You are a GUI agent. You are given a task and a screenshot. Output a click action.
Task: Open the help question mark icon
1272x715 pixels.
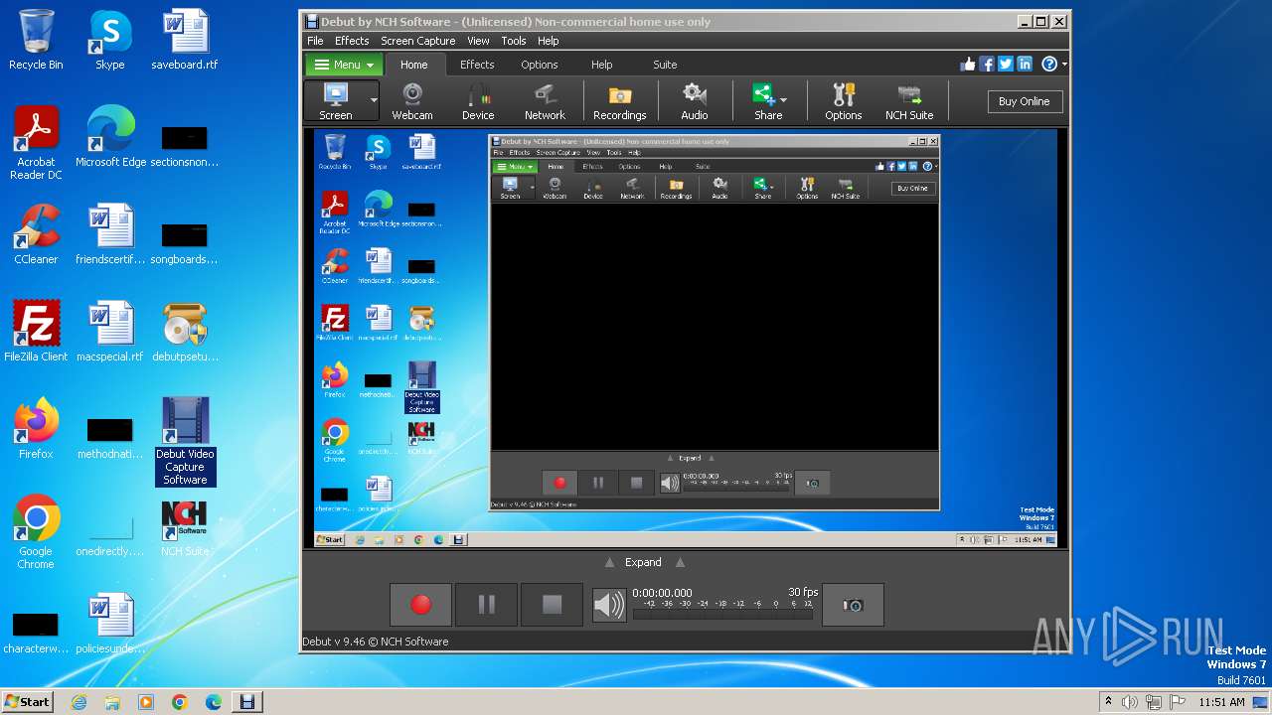[x=1049, y=64]
